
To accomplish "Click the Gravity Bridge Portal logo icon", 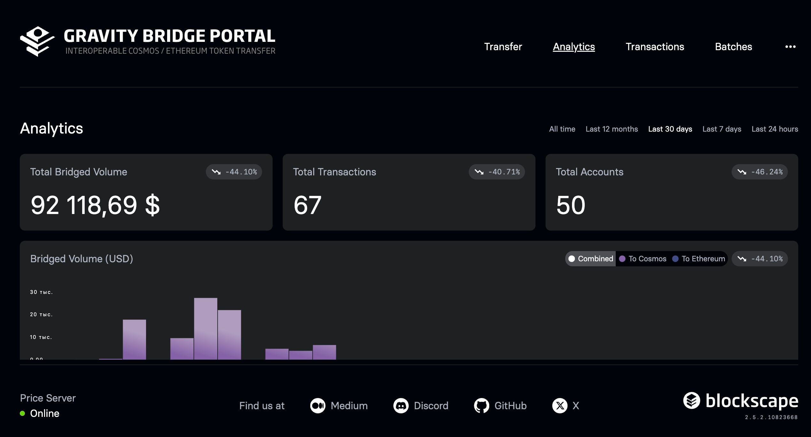I will (x=37, y=42).
